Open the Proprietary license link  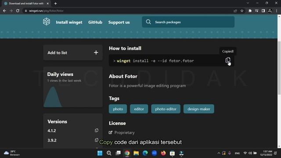[124, 133]
